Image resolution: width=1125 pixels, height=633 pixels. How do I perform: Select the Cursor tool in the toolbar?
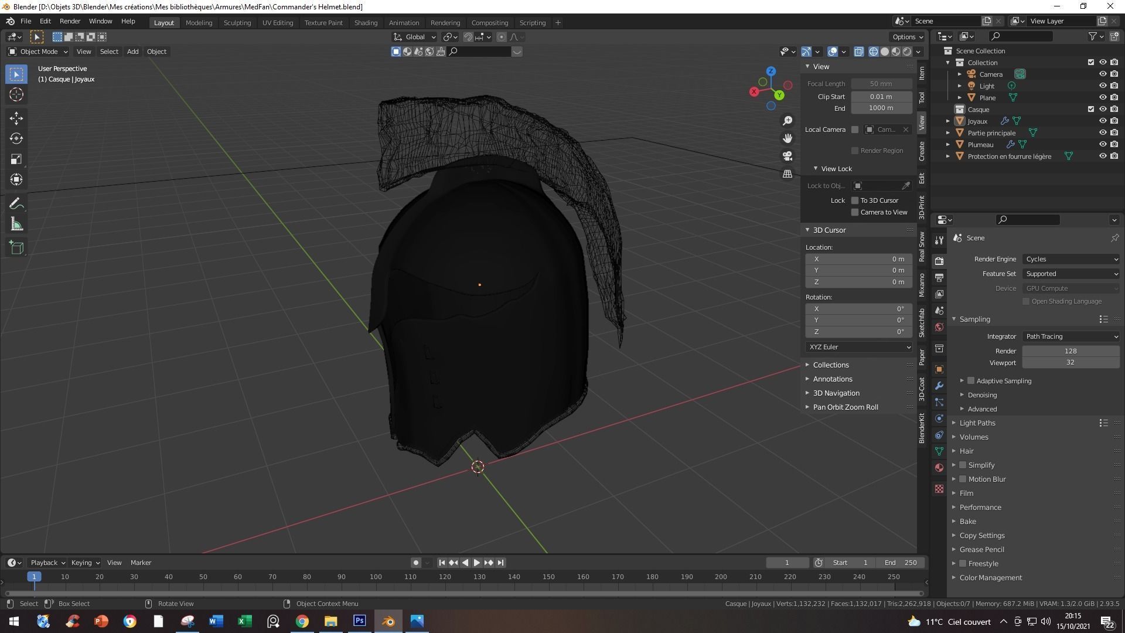[x=16, y=94]
